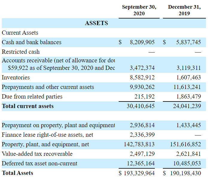
Task: Click the deferred tax value 12,365,164
Action: [x=141, y=163]
